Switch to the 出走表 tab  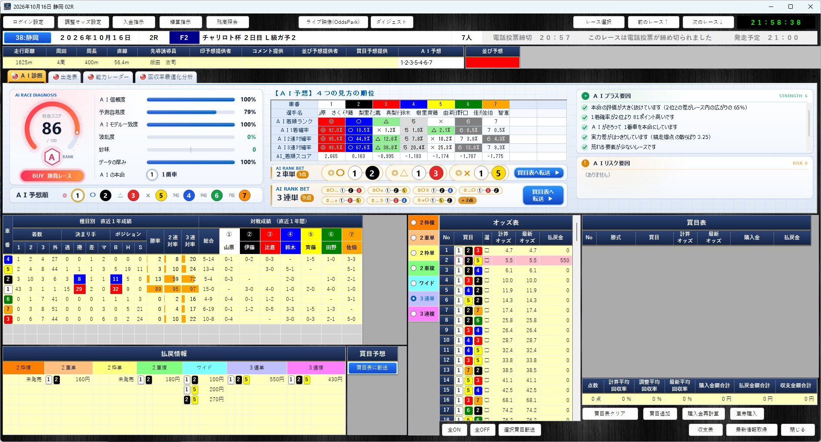pyautogui.click(x=65, y=77)
